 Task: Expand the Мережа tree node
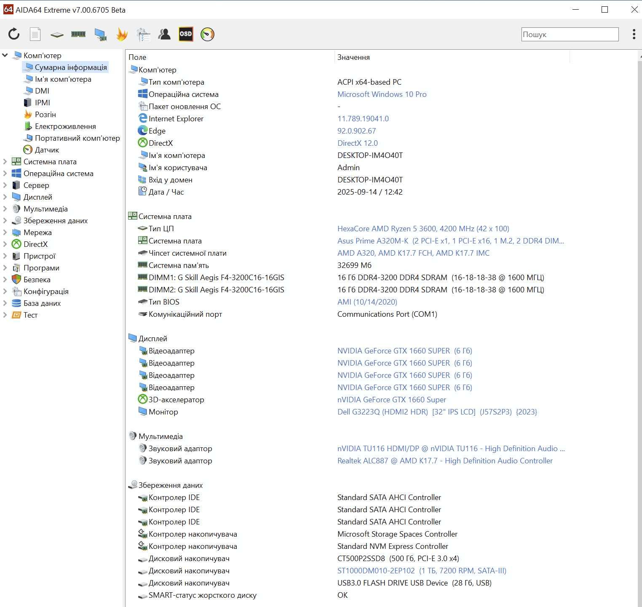[x=5, y=232]
